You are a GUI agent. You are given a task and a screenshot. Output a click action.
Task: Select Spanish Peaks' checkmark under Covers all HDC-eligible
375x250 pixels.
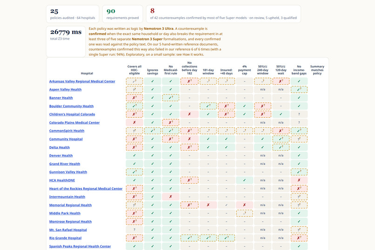click(x=134, y=246)
